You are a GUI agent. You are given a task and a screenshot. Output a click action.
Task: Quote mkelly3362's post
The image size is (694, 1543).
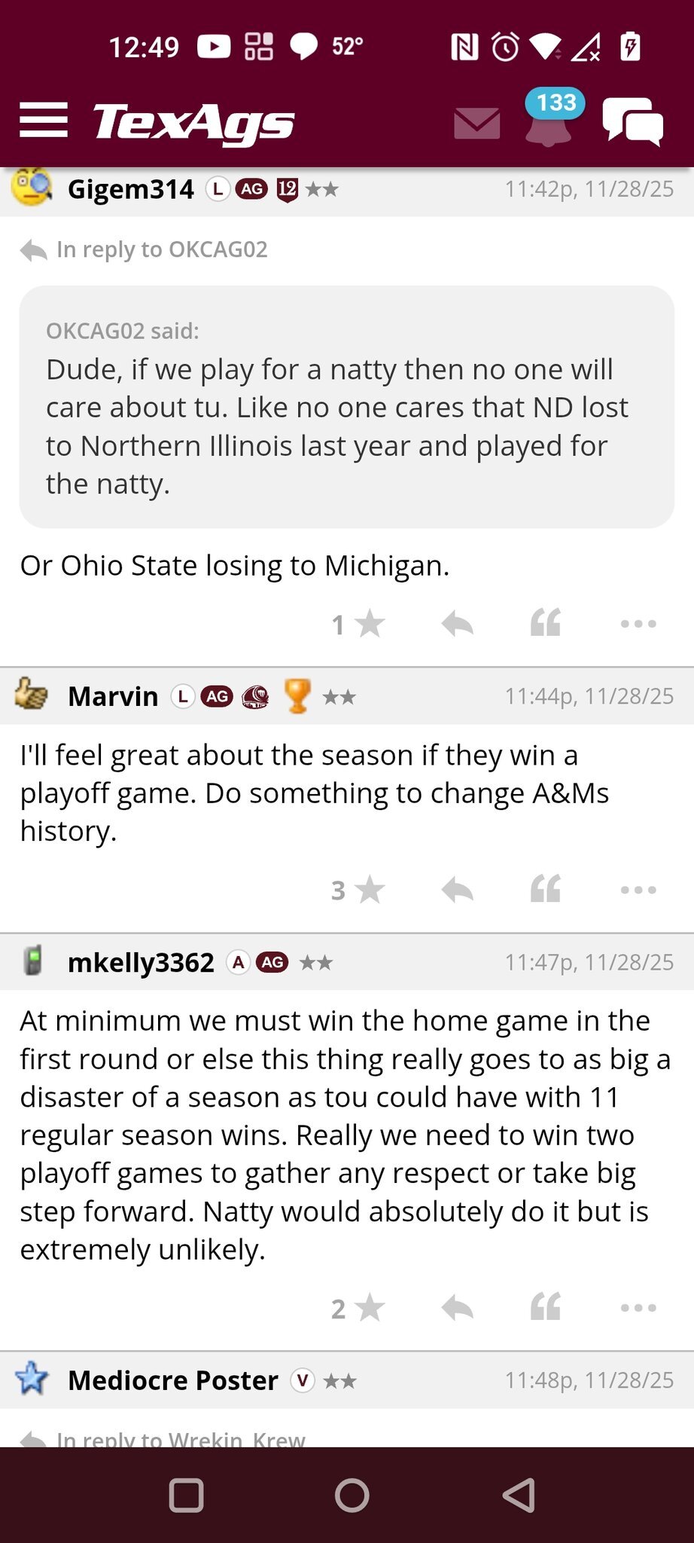tap(546, 1308)
